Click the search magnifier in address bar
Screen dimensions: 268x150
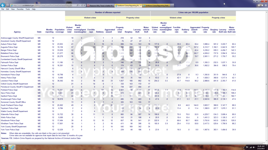tap(77, 5)
